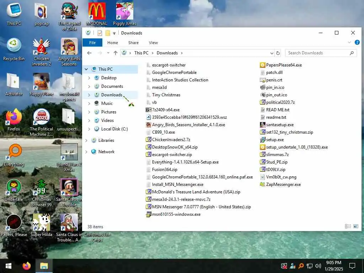364x273 pixels.
Task: Select the msn610155-windowsx.exe file icon
Action: coord(148,214)
